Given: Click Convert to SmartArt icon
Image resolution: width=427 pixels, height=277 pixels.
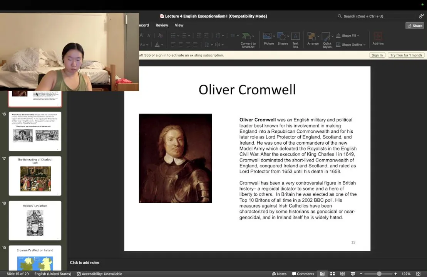Looking at the screenshot, I should 246,36.
